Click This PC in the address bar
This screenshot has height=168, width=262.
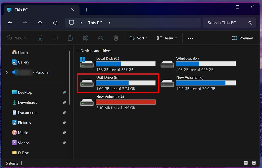pos(95,23)
